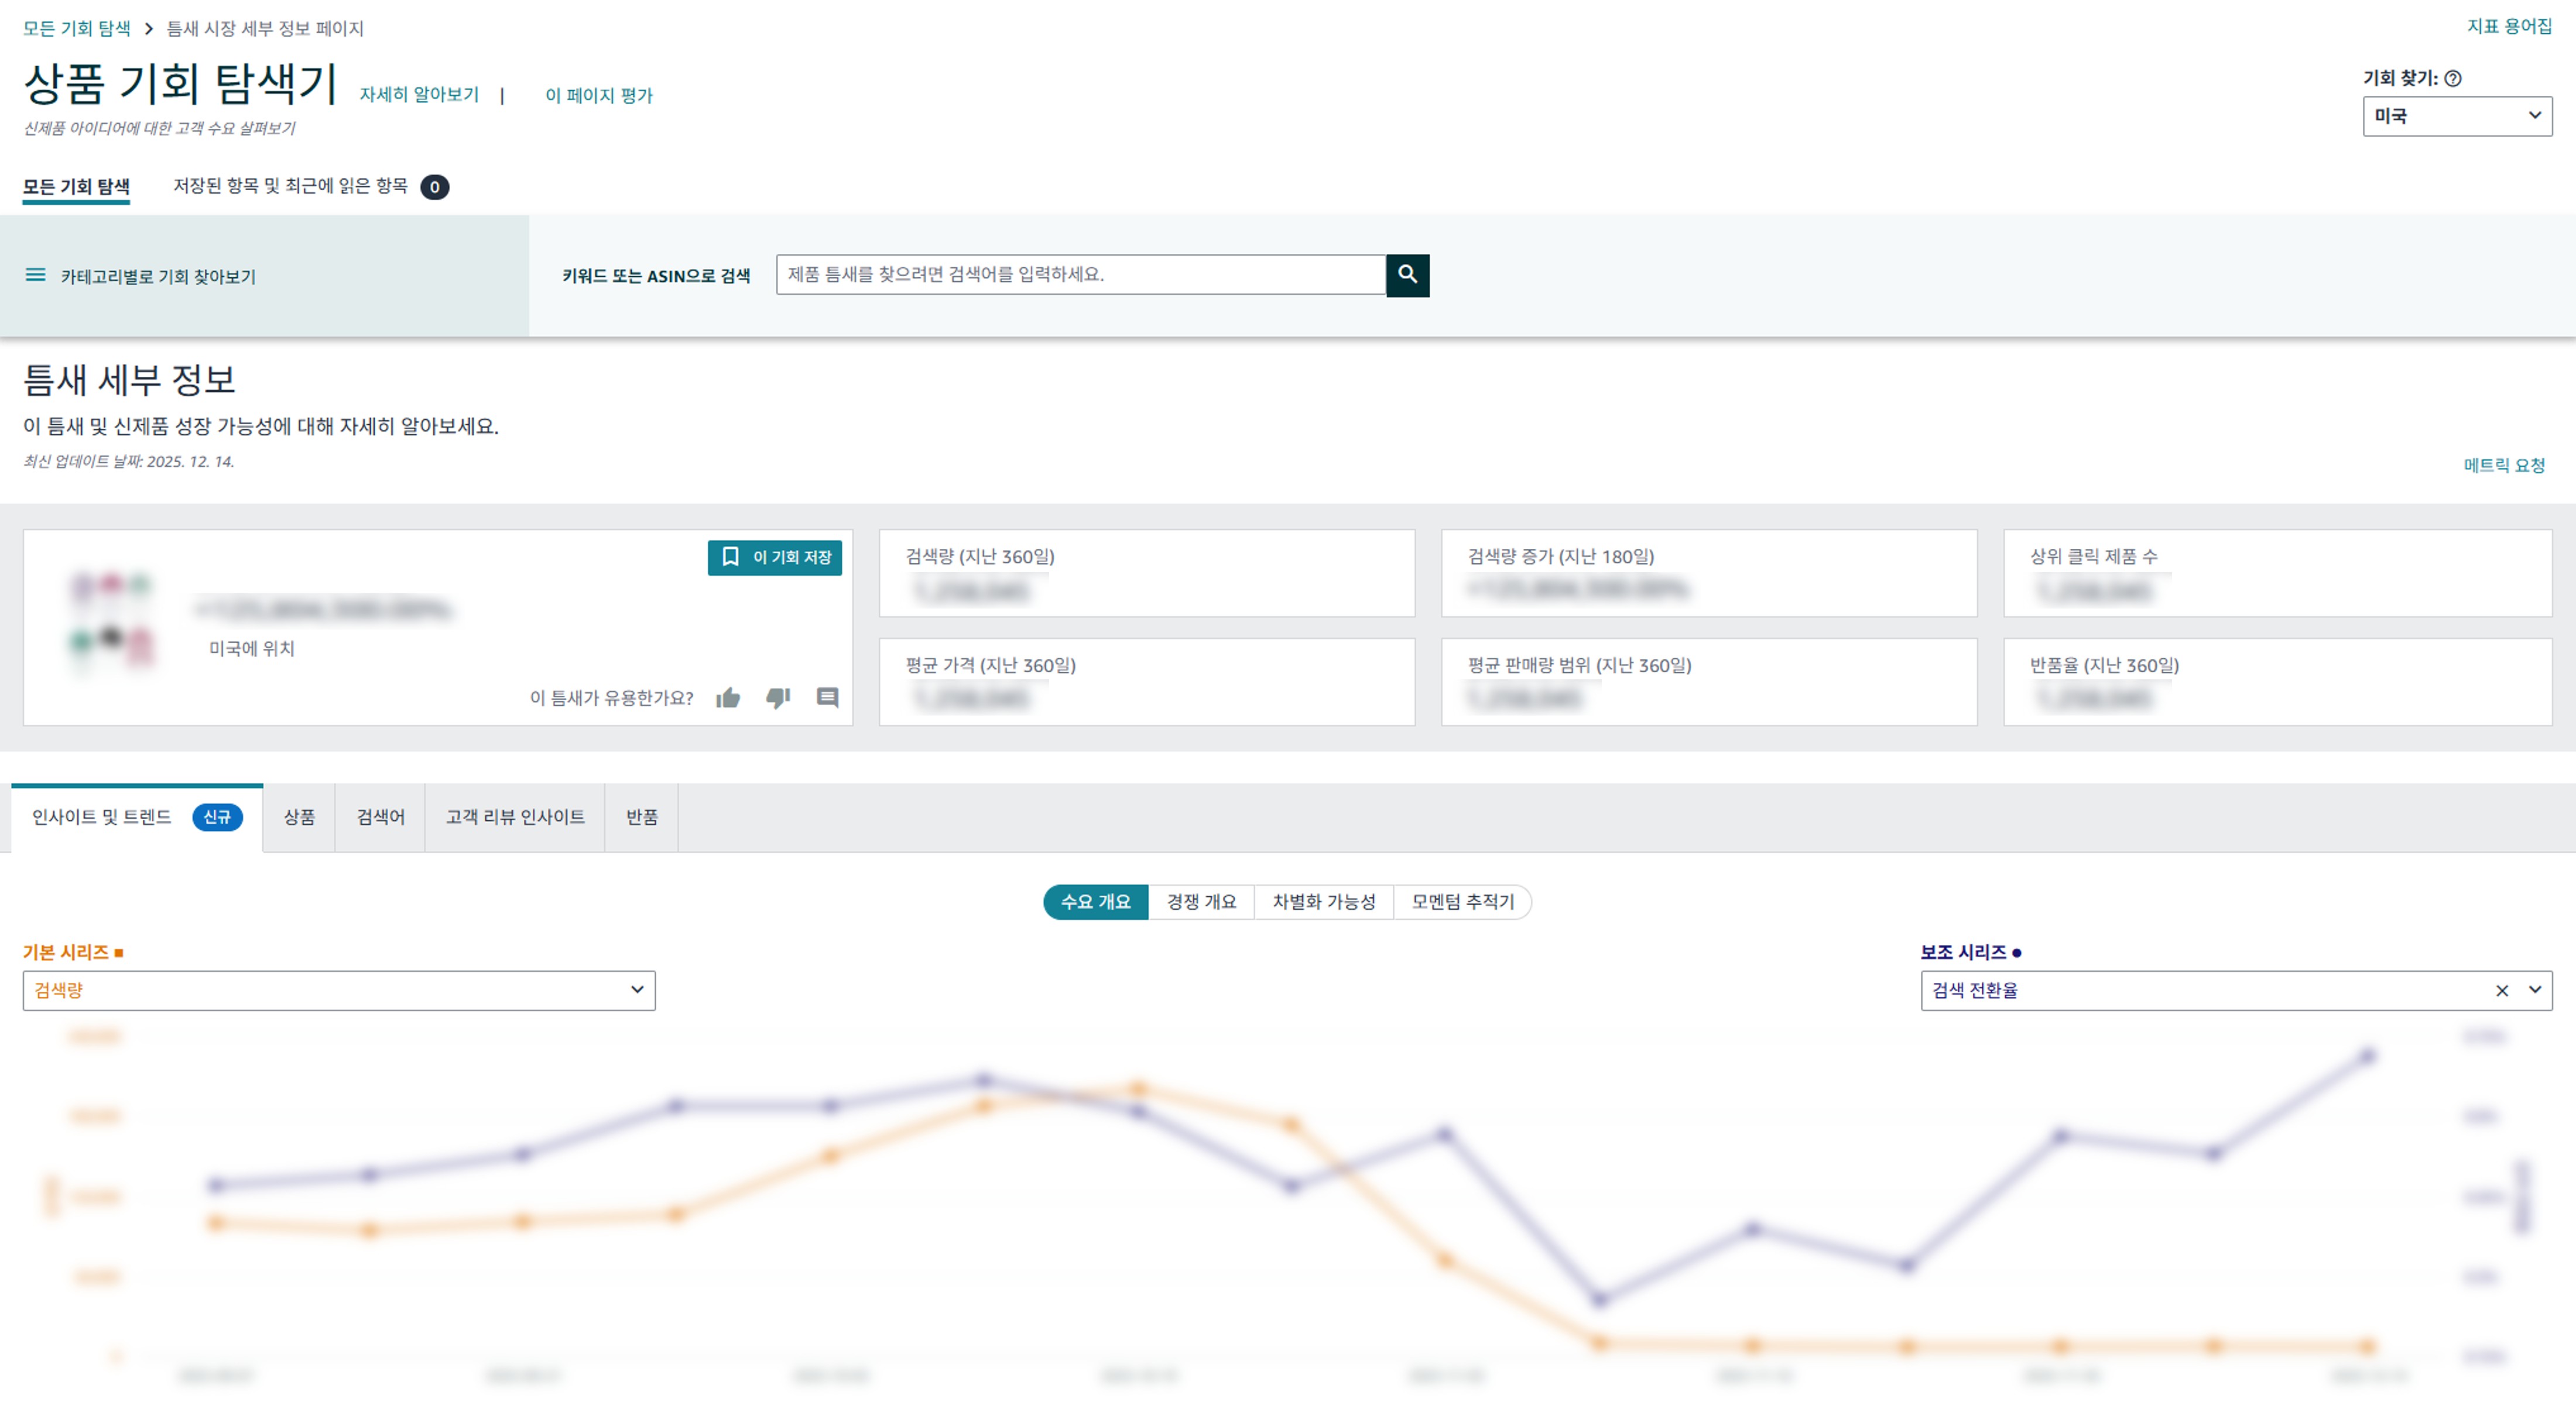2576x1416 pixels.
Task: Click the help question mark beside 기회 찾기
Action: [2453, 78]
